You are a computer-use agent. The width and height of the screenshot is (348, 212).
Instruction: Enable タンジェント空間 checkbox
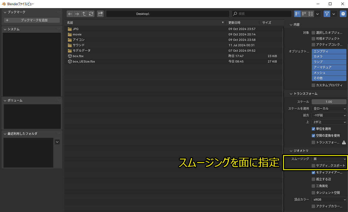point(313,193)
